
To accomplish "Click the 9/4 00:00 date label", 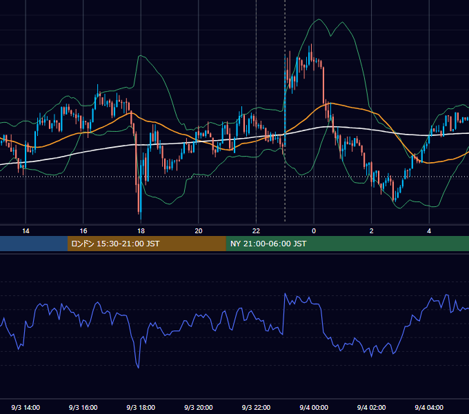I will tap(314, 407).
